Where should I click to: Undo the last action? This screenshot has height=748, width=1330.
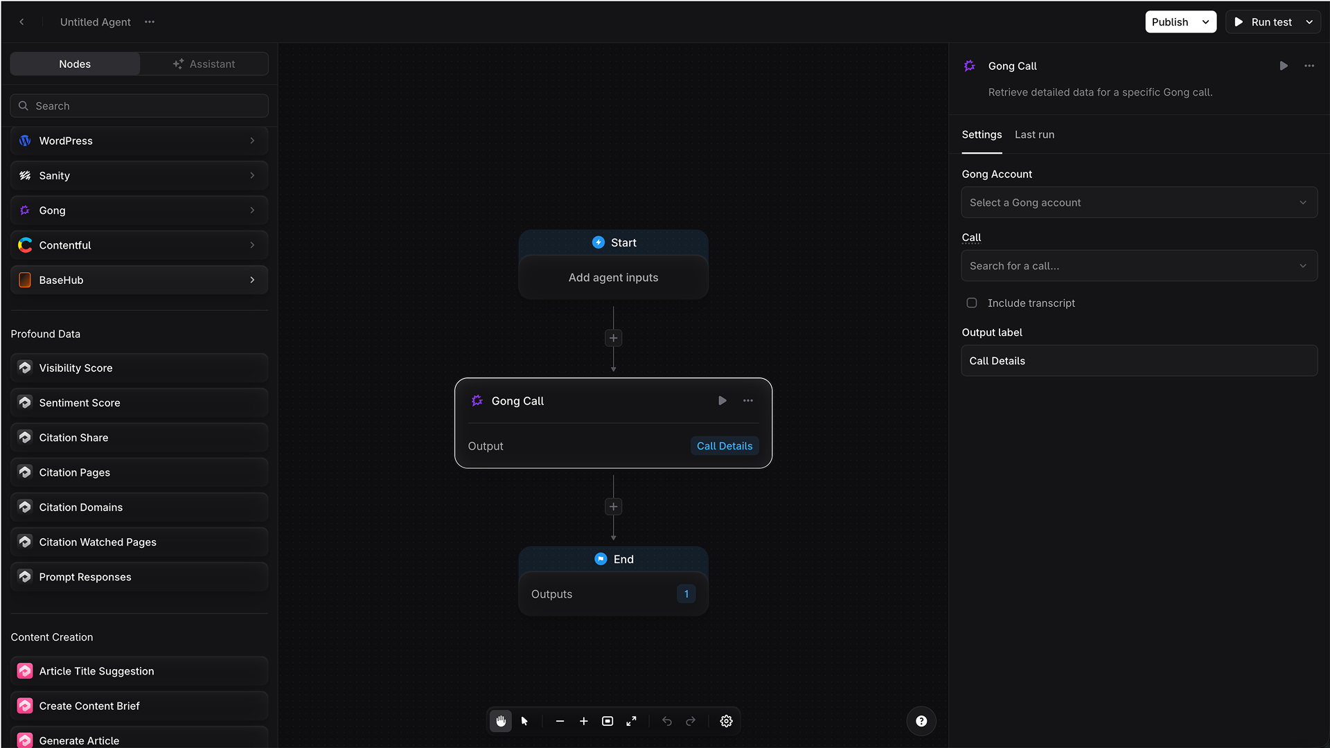tap(667, 721)
